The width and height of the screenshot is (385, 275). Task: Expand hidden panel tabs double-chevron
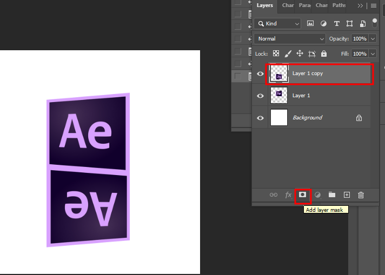360,5
